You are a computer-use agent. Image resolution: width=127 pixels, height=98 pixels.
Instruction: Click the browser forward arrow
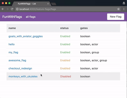(x=7, y=9)
